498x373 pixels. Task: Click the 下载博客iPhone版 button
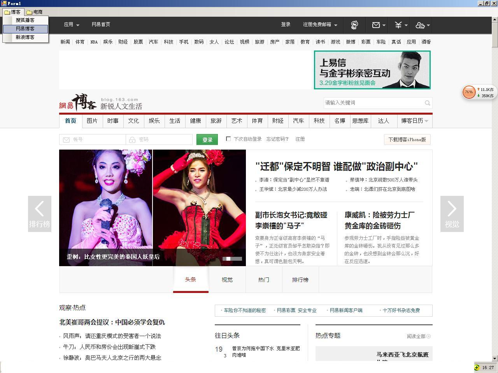[407, 139]
